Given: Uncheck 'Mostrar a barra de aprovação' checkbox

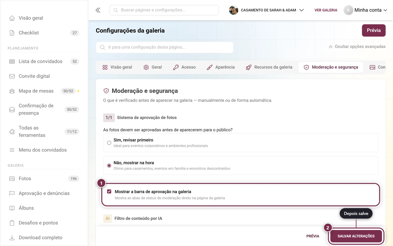Looking at the screenshot, I should (109, 192).
